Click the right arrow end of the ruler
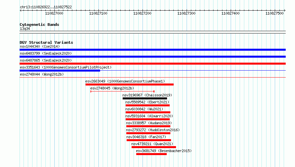This screenshot has width=295, height=167. [x=285, y=11]
